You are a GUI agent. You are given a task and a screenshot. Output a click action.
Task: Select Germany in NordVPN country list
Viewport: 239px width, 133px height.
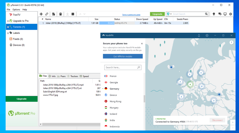pyautogui.click(x=114, y=89)
